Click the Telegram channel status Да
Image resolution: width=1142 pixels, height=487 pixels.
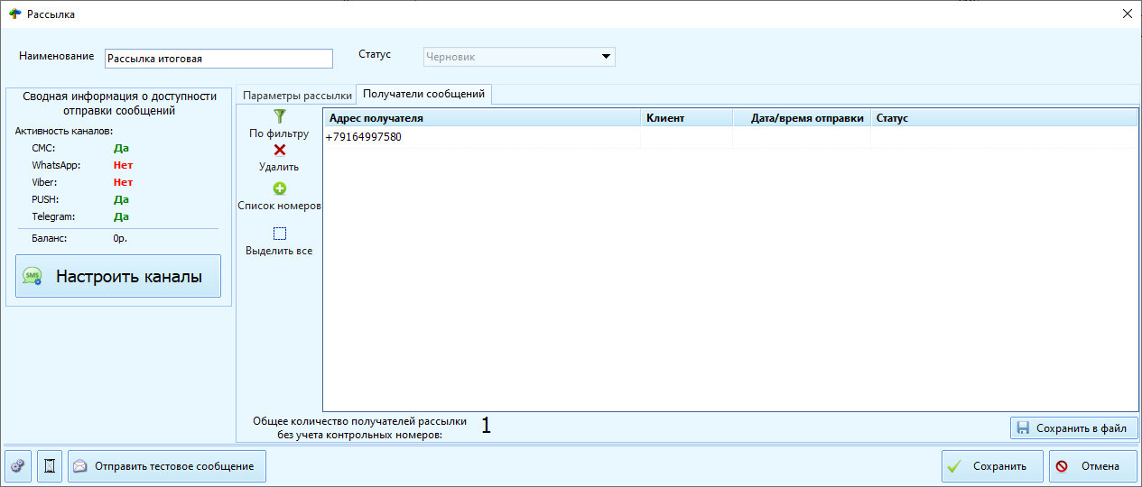tap(121, 216)
